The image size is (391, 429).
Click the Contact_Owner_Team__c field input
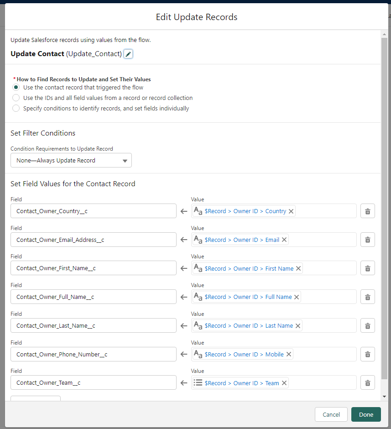pyautogui.click(x=93, y=383)
